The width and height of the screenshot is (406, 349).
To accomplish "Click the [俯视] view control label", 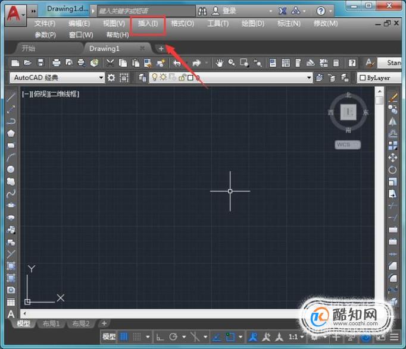I will pos(40,94).
